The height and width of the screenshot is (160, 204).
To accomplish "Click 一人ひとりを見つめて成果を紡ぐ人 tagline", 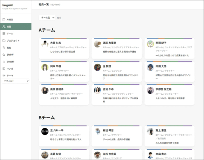I will click(172, 56).
